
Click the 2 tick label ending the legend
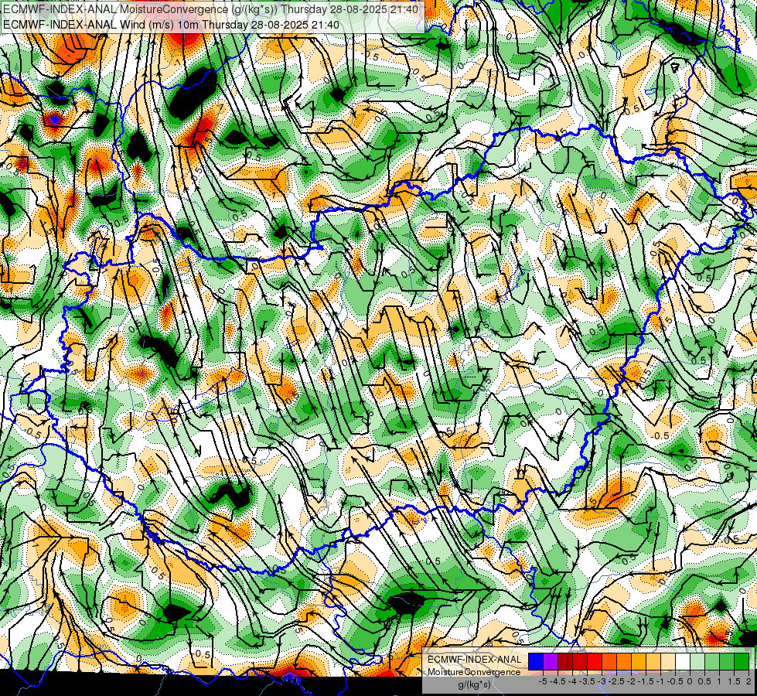pyautogui.click(x=748, y=681)
